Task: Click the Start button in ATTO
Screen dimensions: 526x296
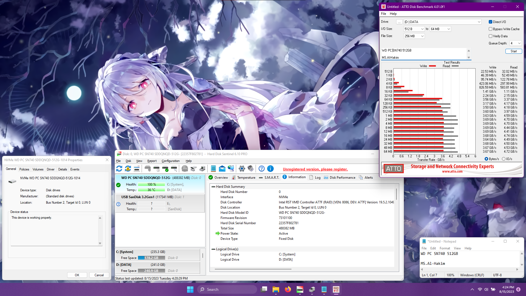Action: point(514,51)
